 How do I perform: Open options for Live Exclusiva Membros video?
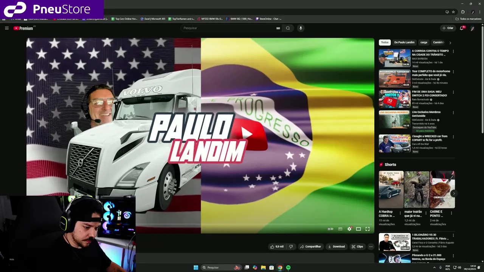[453, 113]
